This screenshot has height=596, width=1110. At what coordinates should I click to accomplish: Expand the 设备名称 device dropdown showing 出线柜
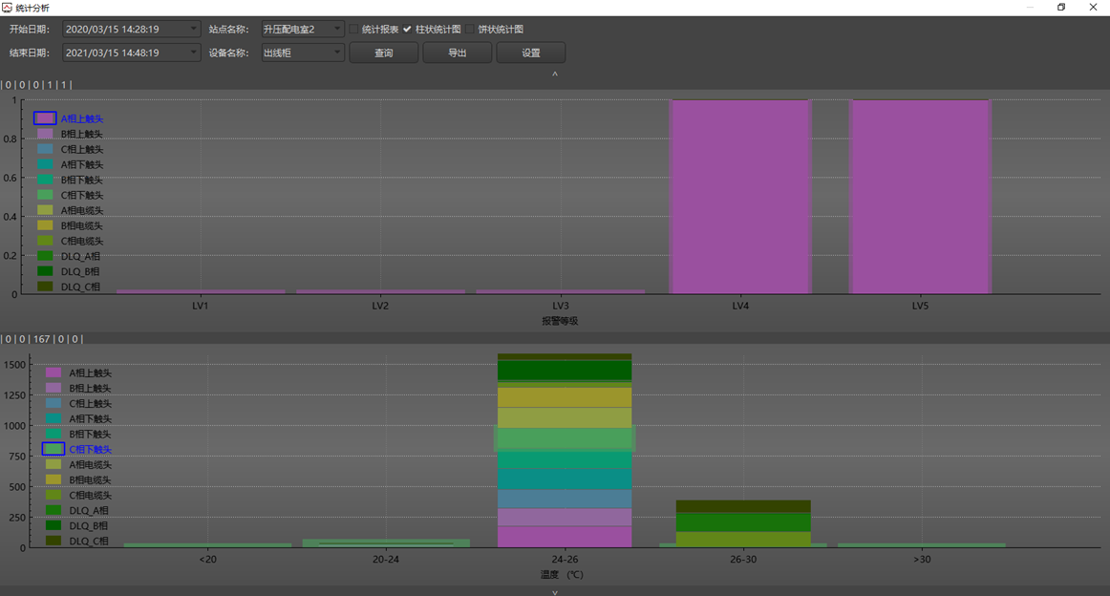(336, 53)
